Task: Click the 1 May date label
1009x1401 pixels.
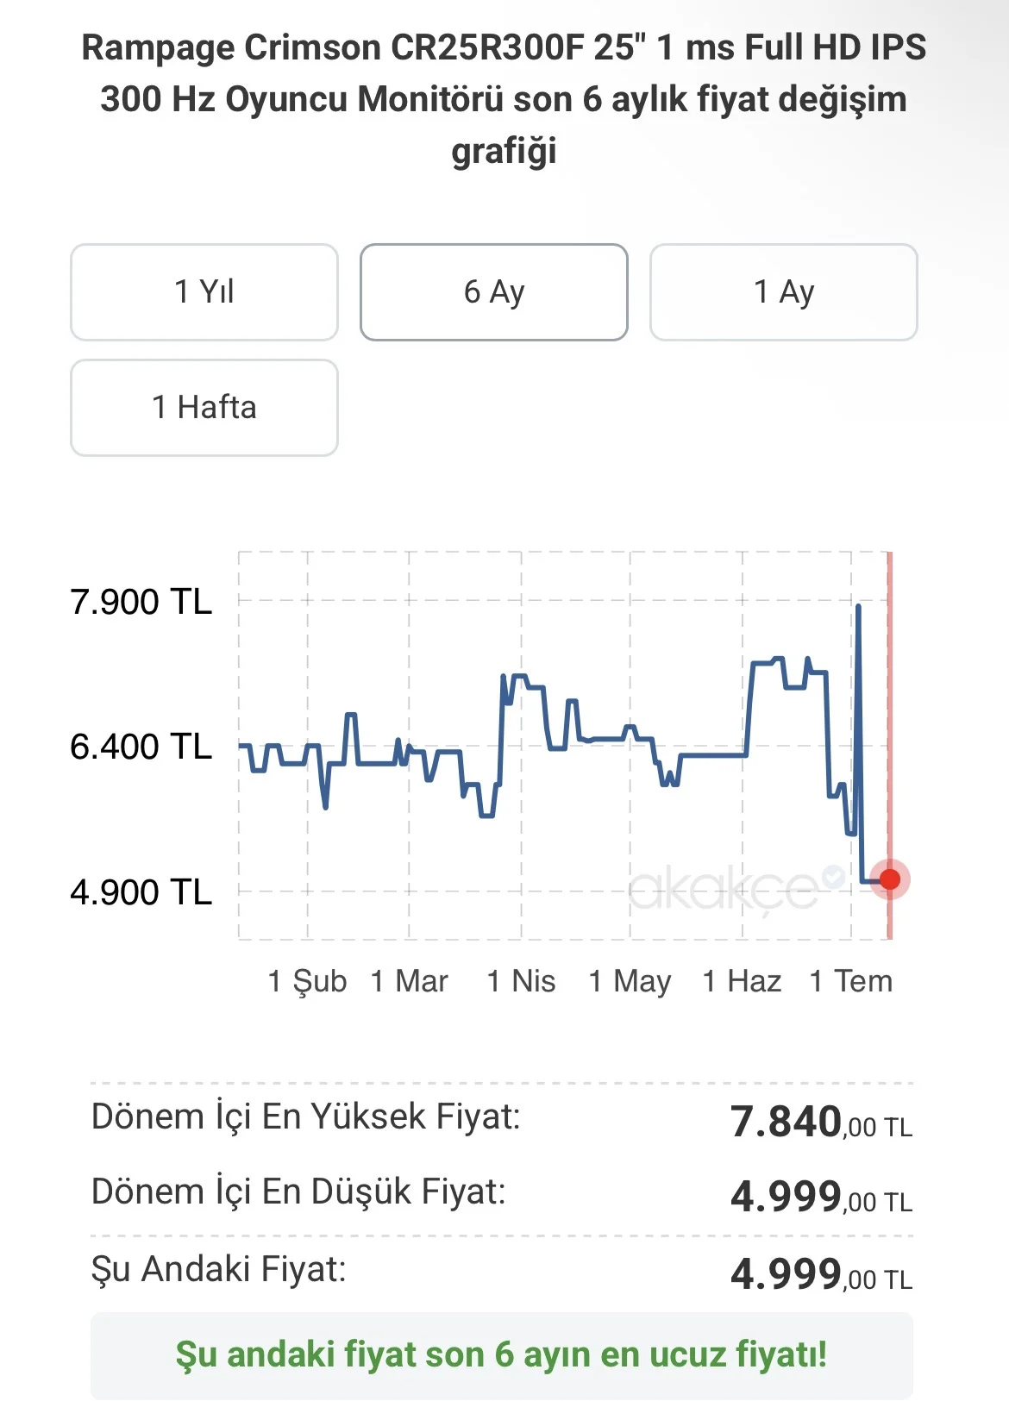Action: [630, 982]
